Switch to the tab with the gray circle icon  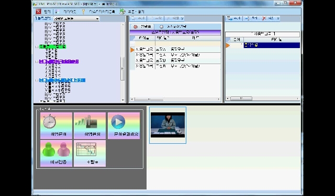(x=173, y=27)
